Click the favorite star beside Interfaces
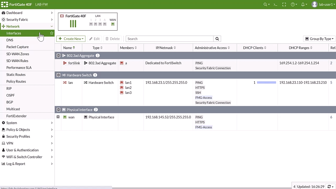Image resolution: width=336 pixels, height=189 pixels. pyautogui.click(x=52, y=33)
